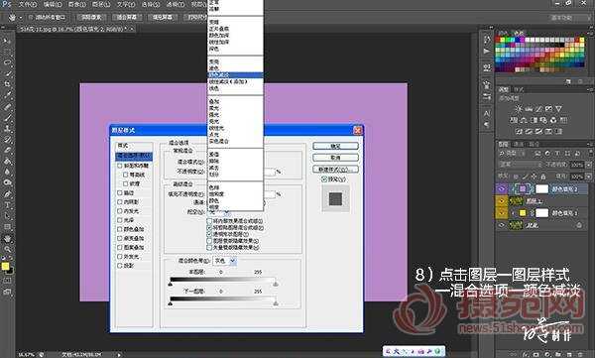
Task: Open the Hand tool preset picker arrow
Action: click(x=20, y=18)
